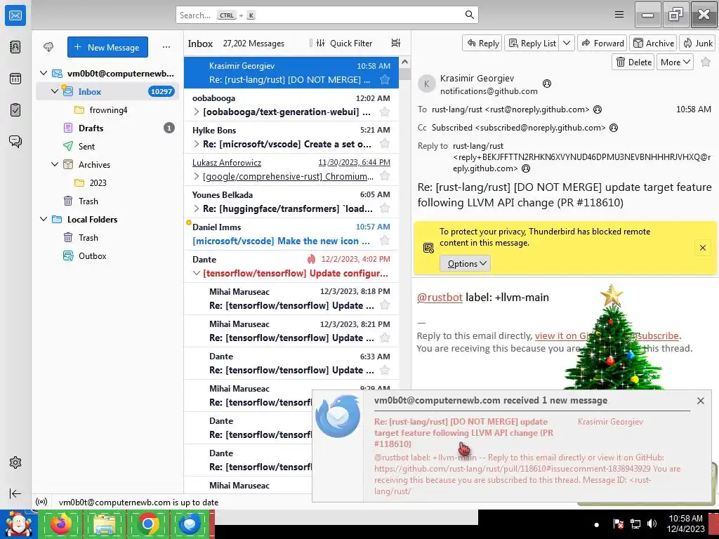The width and height of the screenshot is (719, 539).
Task: Mark the message as Junk
Action: (697, 43)
